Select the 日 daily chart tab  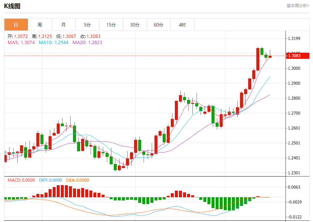click(x=16, y=25)
